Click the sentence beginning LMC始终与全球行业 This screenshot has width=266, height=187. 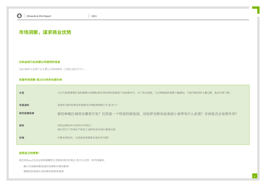click(53, 69)
